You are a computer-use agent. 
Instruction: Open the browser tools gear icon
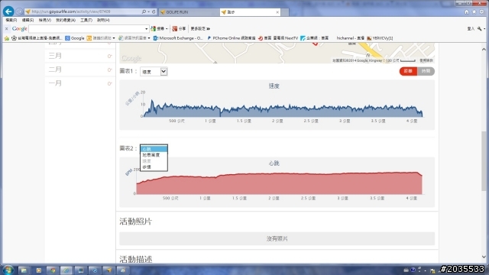point(481,12)
